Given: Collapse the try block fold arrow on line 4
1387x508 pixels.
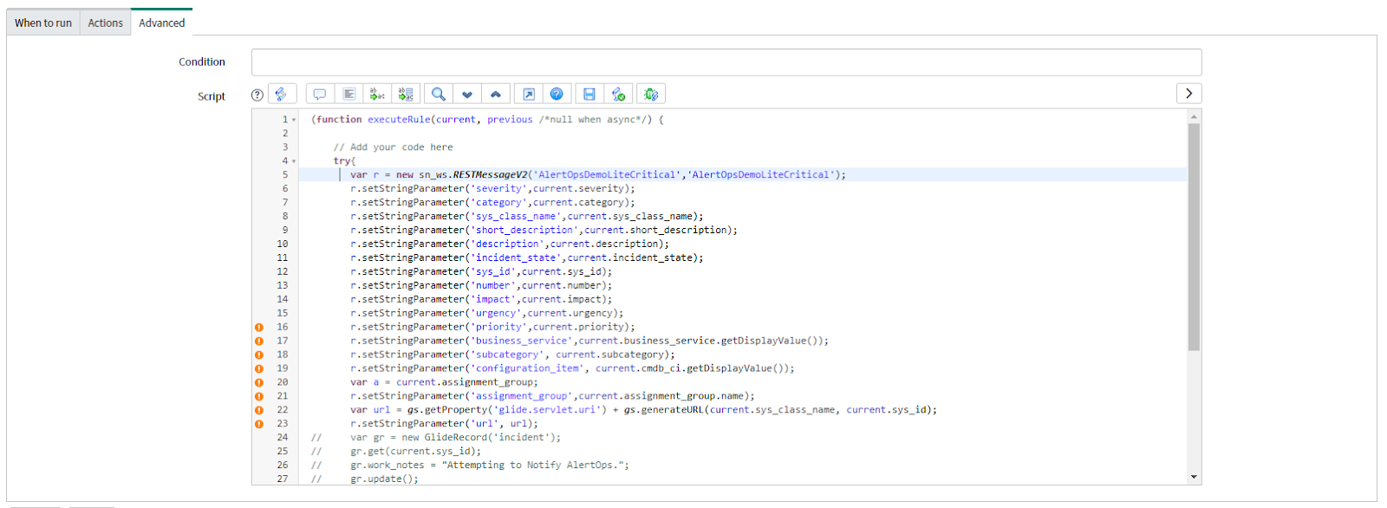Looking at the screenshot, I should tap(294, 161).
